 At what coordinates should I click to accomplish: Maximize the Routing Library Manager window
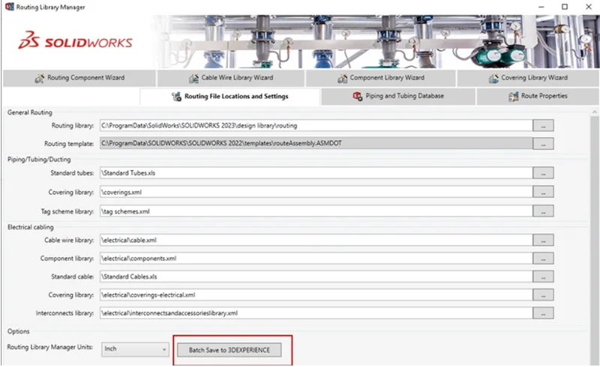click(x=565, y=7)
